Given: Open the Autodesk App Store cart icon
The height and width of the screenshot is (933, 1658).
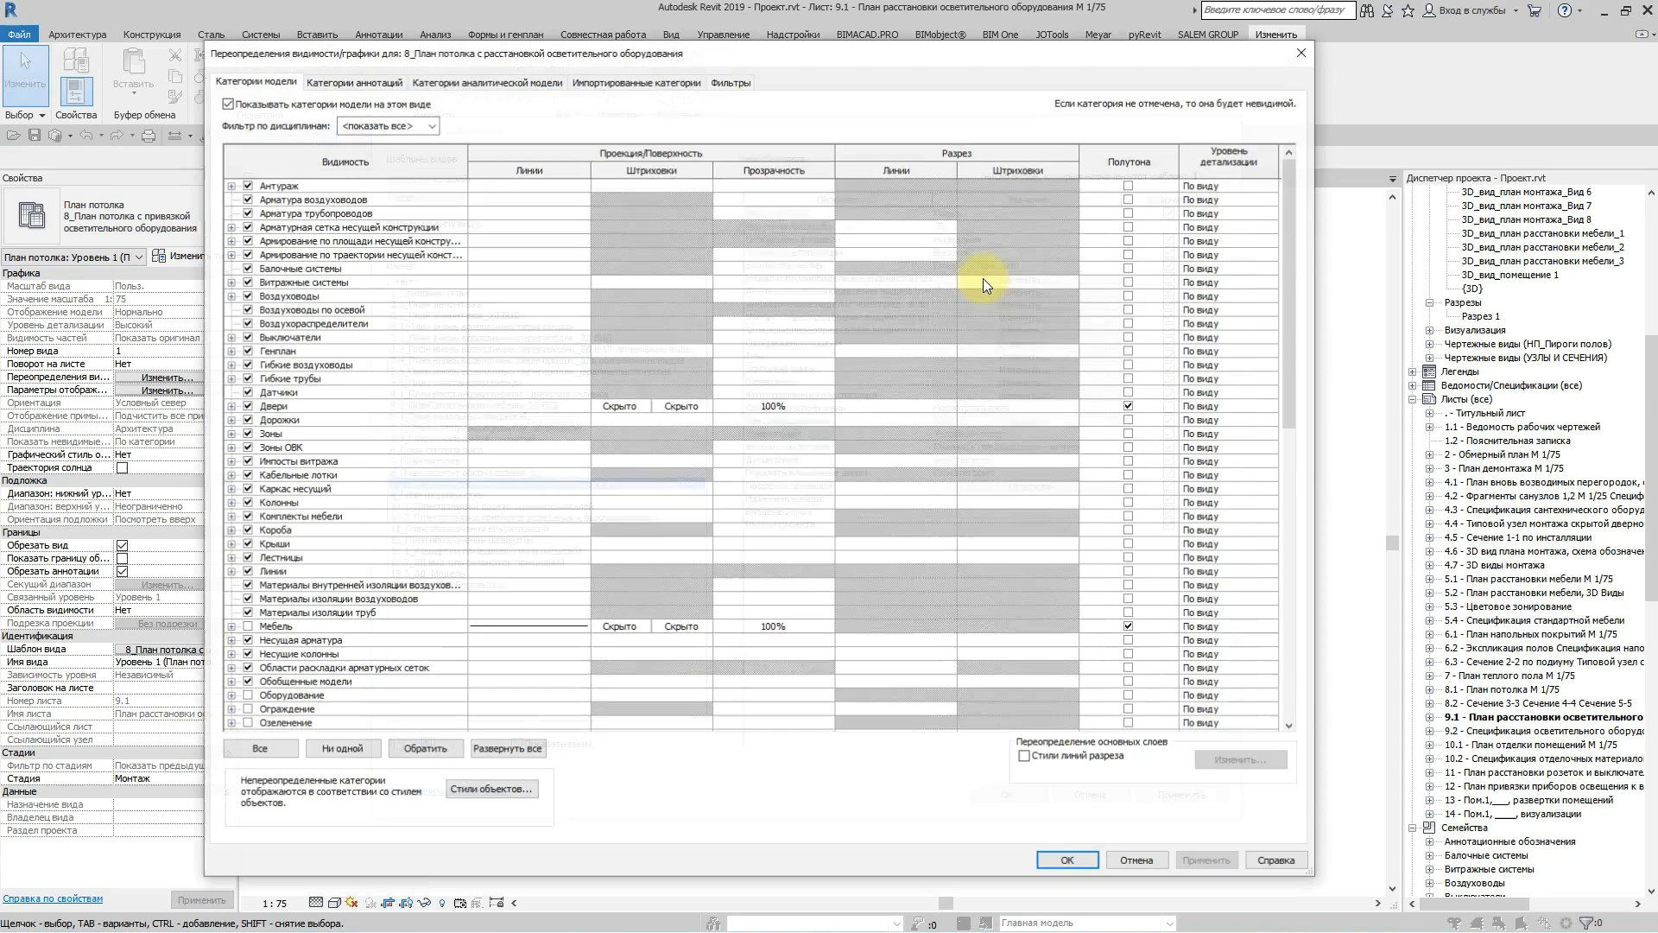Looking at the screenshot, I should point(1535,11).
